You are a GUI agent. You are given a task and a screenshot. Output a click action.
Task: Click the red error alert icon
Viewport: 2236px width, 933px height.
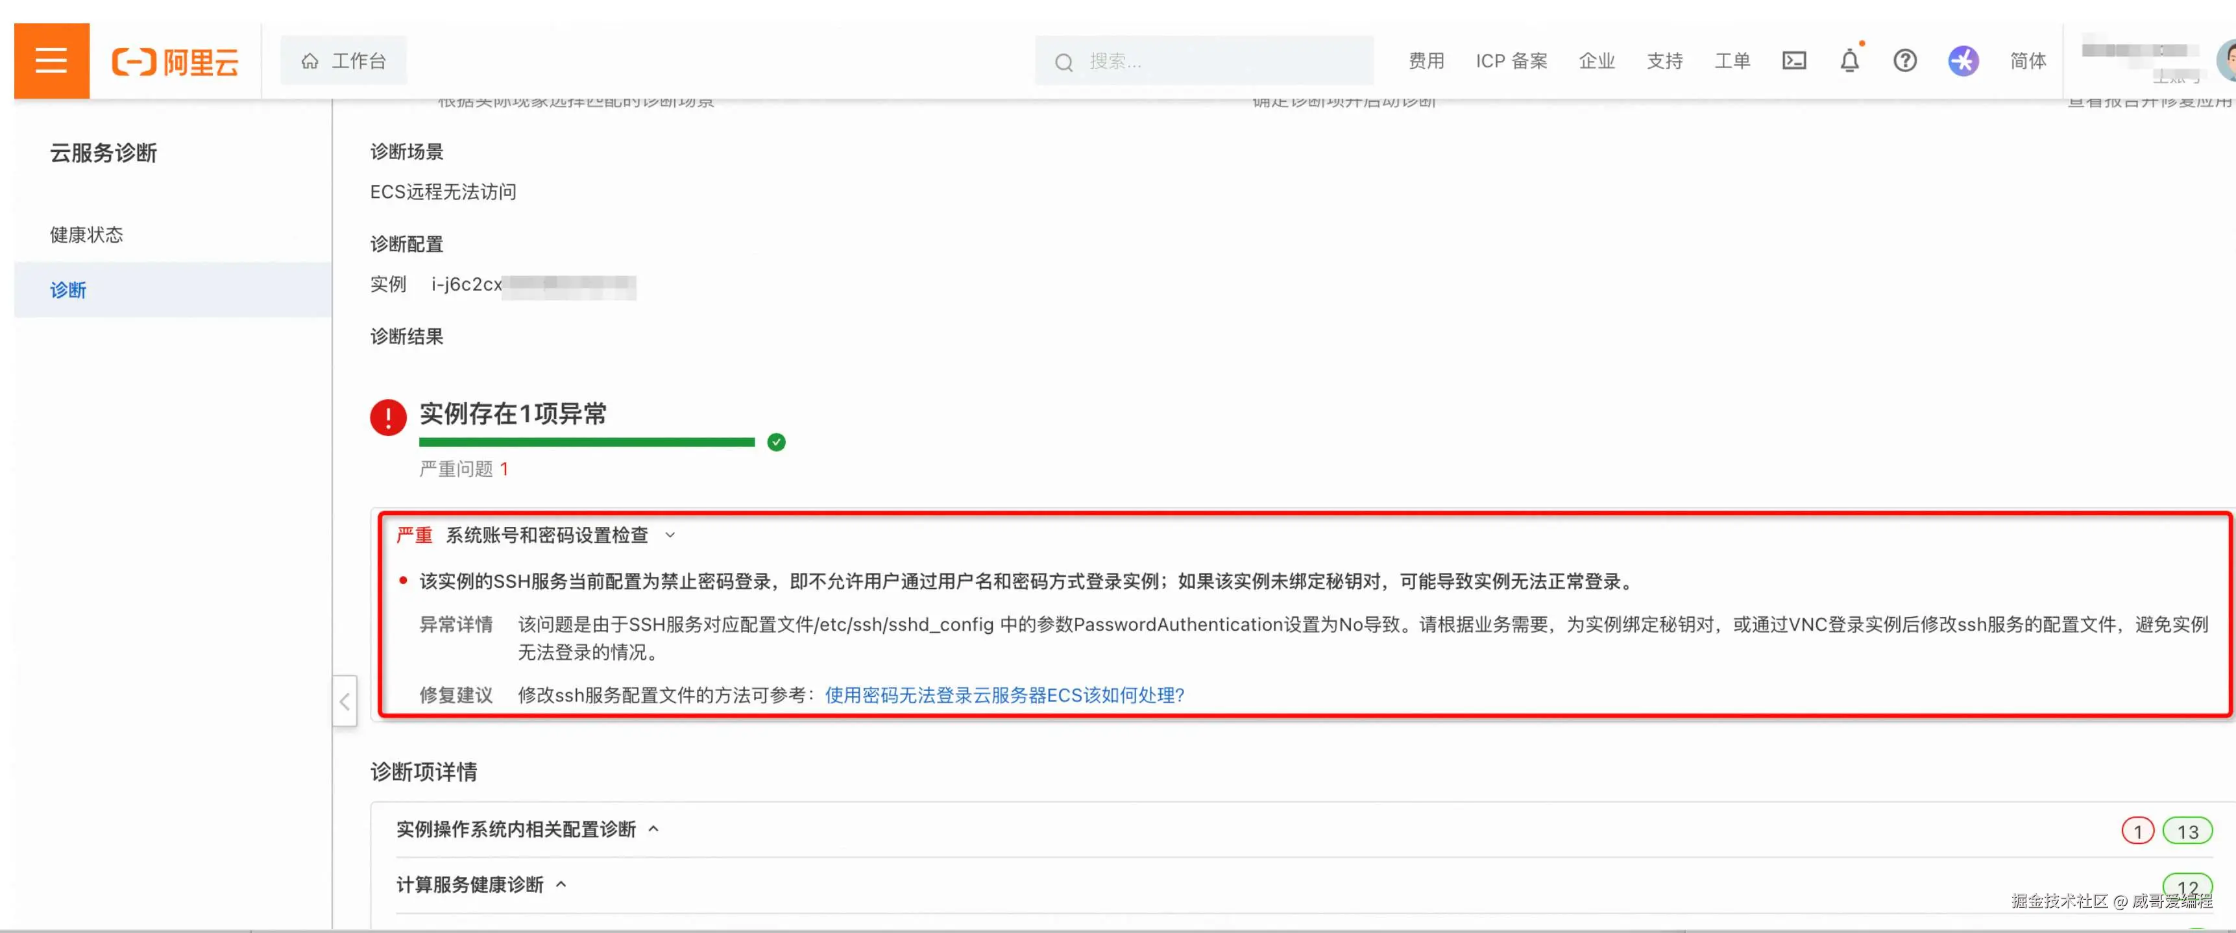pyautogui.click(x=388, y=417)
